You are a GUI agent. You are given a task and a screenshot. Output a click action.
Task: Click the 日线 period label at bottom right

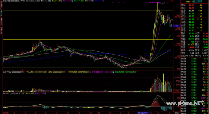(x=177, y=113)
